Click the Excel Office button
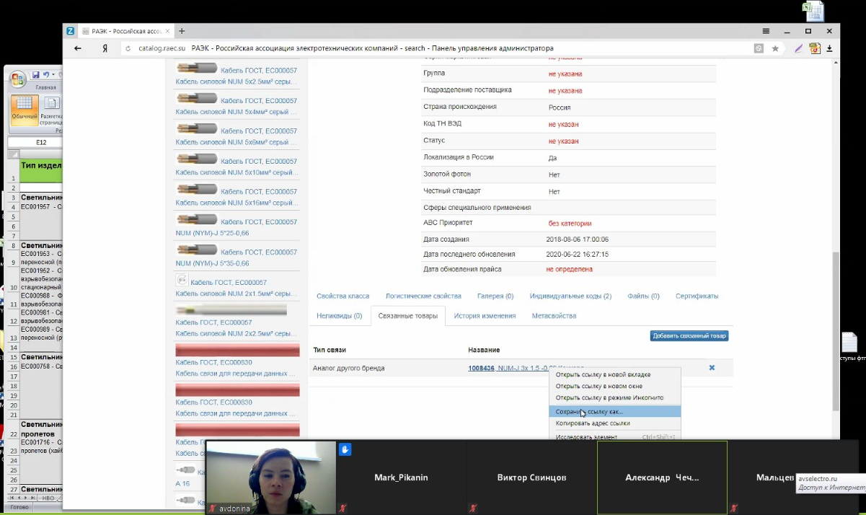The width and height of the screenshot is (866, 515). tap(17, 77)
